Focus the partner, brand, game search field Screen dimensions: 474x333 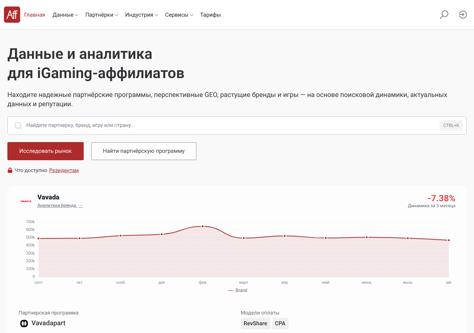coord(237,125)
